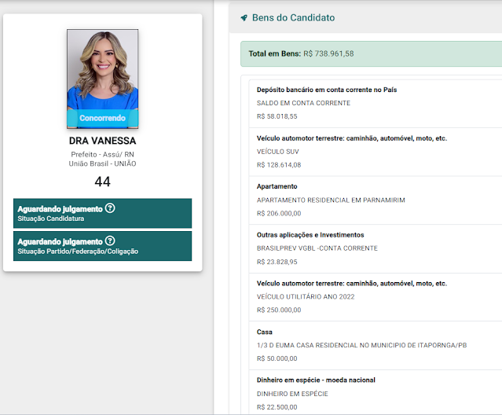The height and width of the screenshot is (415, 502).
Task: Click the Total em Bens R$ 738.961,58 banner
Action: (371, 53)
